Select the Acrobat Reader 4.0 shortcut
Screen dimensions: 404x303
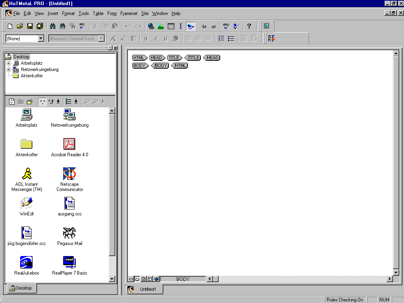click(x=69, y=148)
